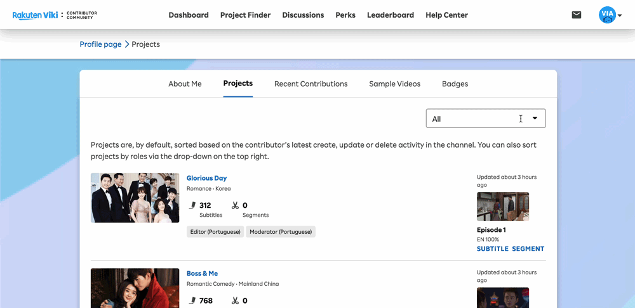Screen dimensions: 635x308
Task: Open the mail envelope icon
Action: [577, 15]
